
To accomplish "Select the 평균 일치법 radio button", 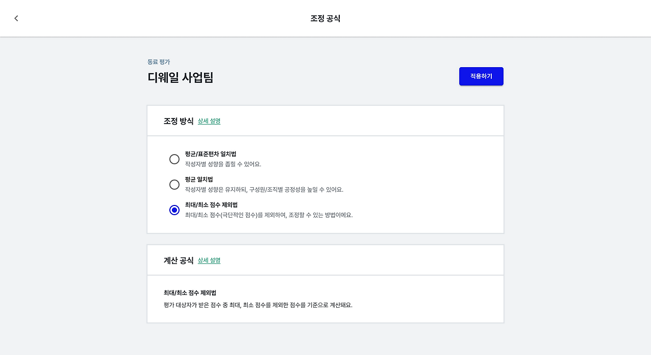I will tap(174, 185).
